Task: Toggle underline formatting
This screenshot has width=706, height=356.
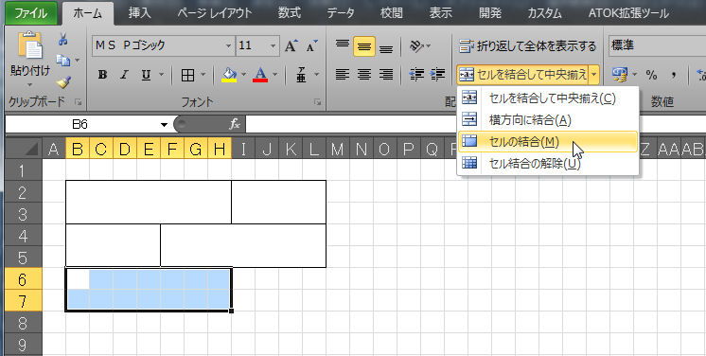Action: [146, 75]
